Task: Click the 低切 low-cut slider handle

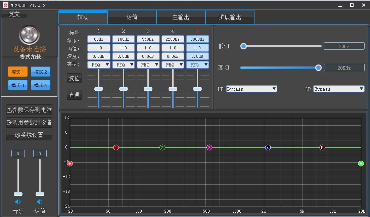Action: tap(244, 46)
